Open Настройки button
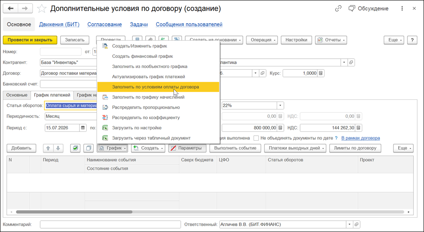This screenshot has height=232, width=424. click(296, 40)
